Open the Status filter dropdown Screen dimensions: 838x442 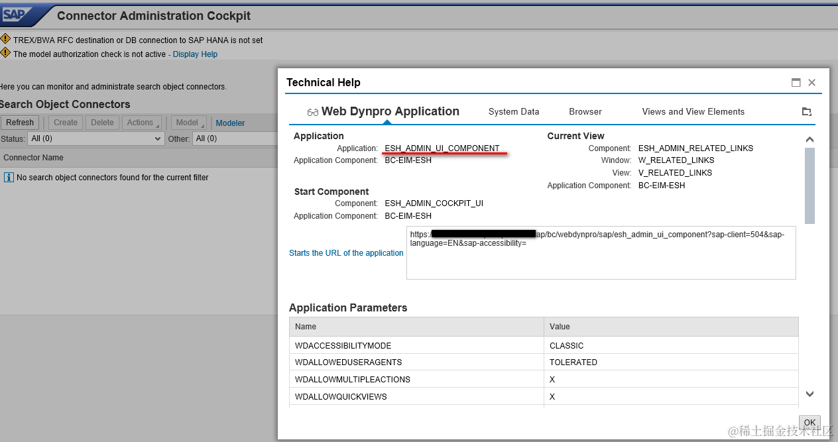pos(95,138)
